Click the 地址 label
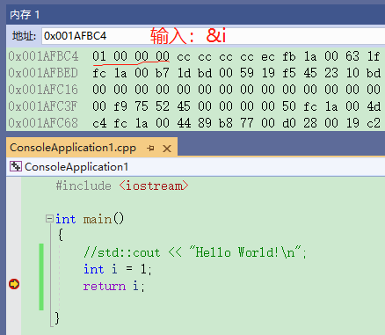385x335 pixels. (24, 36)
